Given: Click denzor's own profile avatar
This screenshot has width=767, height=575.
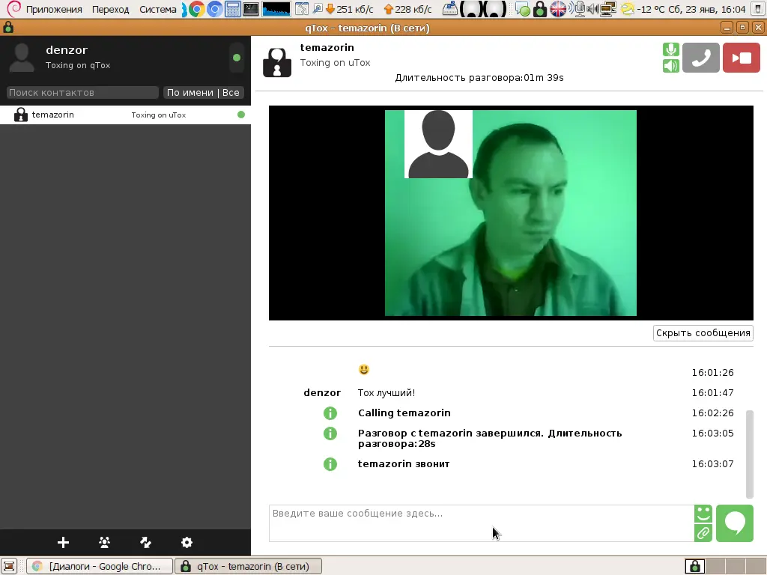Looking at the screenshot, I should coord(22,58).
